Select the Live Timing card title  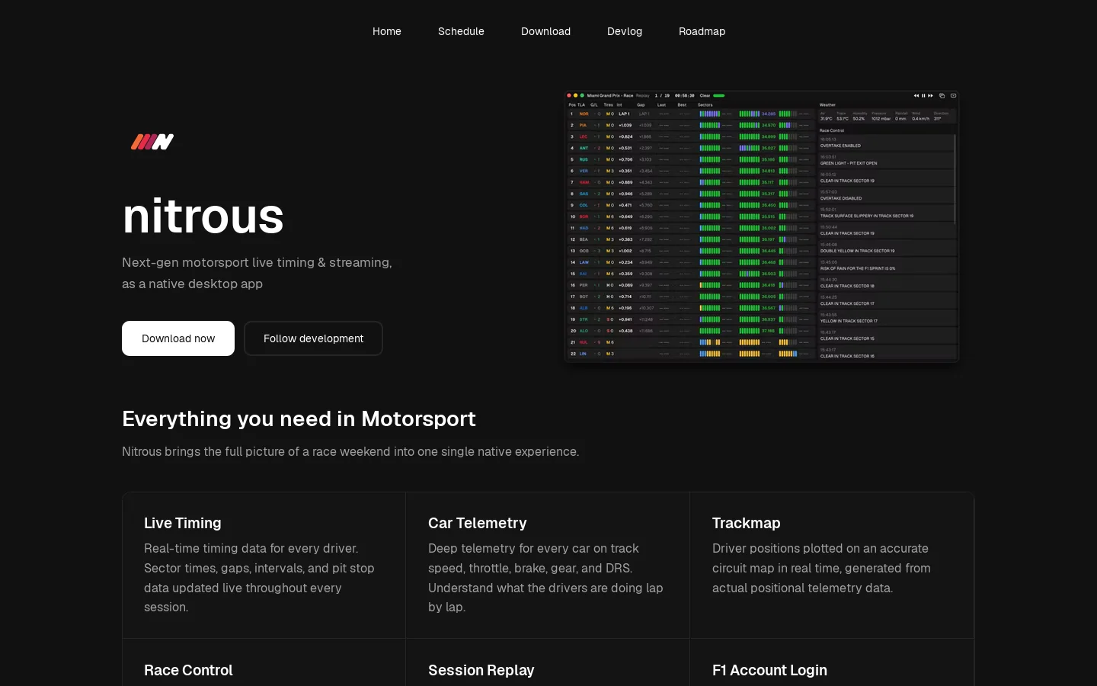(x=183, y=523)
